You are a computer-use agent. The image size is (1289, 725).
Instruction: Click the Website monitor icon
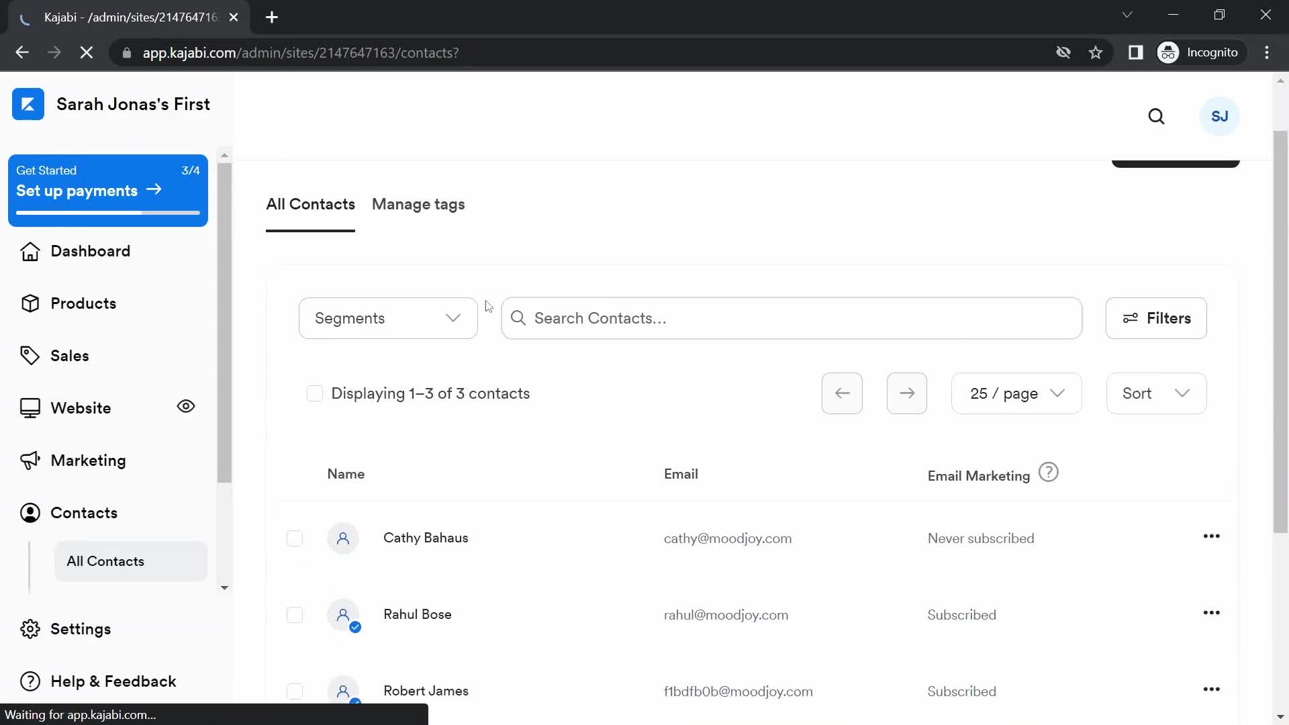coord(30,408)
